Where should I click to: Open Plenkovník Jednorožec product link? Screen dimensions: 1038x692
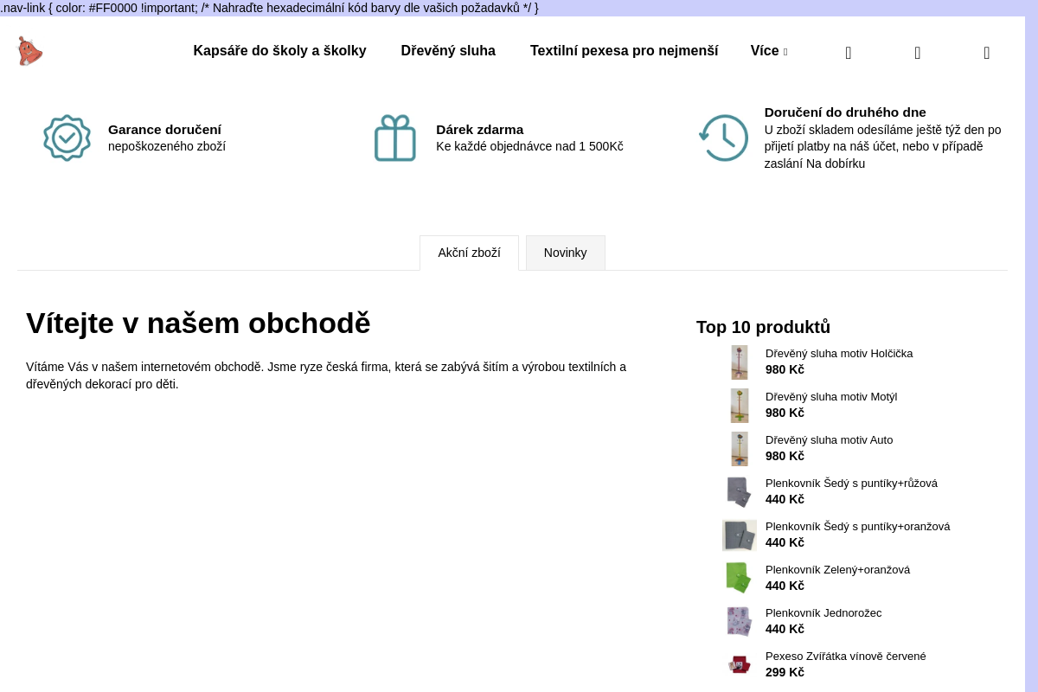tap(823, 613)
